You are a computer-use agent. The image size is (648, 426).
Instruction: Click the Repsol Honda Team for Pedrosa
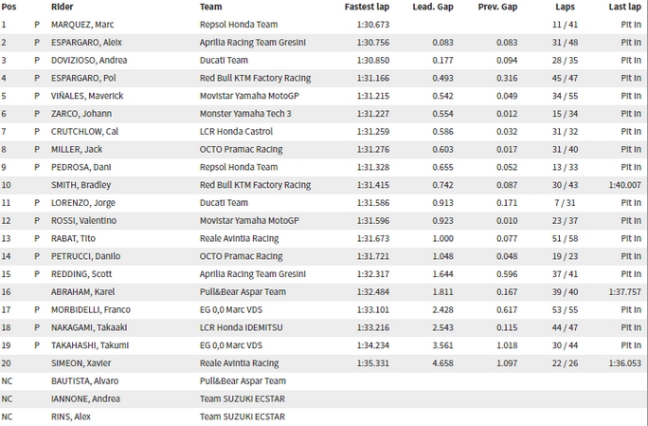coord(239,167)
